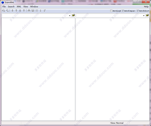Expand the left file path dropdown arrow
Image resolution: width=151 pixels, height=126 pixels.
coord(70,16)
